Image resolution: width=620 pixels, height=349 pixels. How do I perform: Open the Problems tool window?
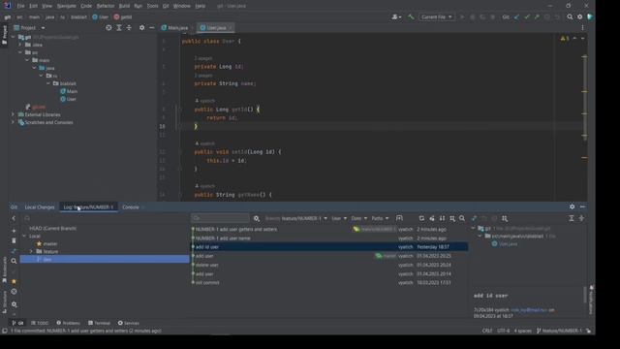[68, 323]
